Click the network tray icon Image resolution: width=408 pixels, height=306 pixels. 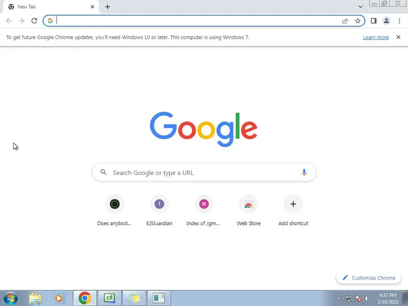[x=348, y=298]
